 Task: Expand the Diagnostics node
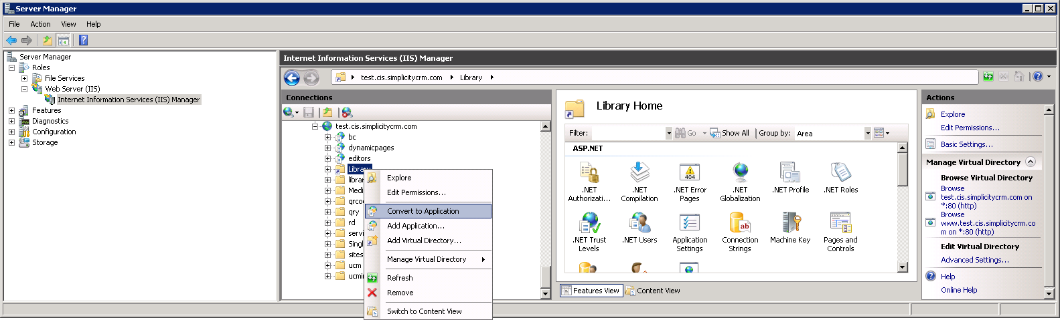point(11,121)
